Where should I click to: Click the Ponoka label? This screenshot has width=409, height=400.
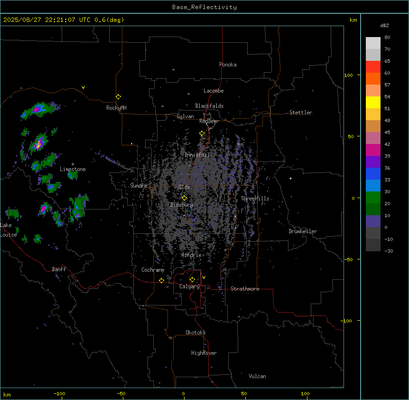pos(228,65)
